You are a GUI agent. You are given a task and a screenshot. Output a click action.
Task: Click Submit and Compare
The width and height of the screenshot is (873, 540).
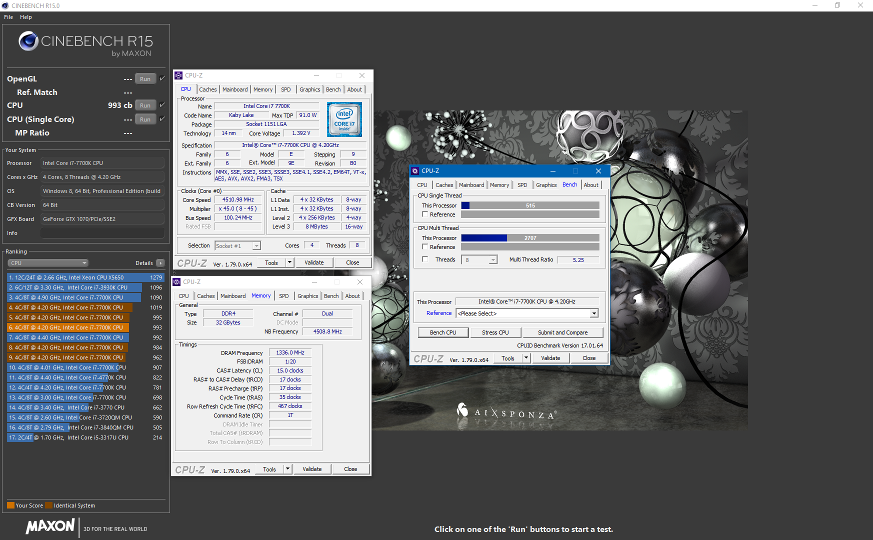563,332
